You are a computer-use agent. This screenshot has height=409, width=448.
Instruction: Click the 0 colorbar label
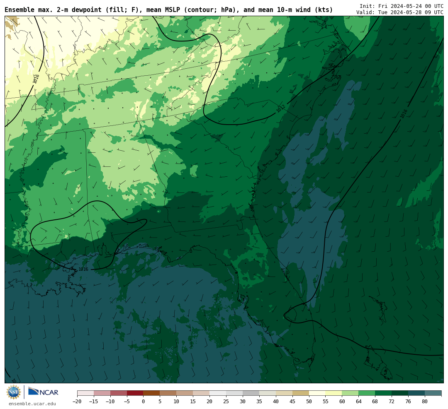tap(144, 402)
